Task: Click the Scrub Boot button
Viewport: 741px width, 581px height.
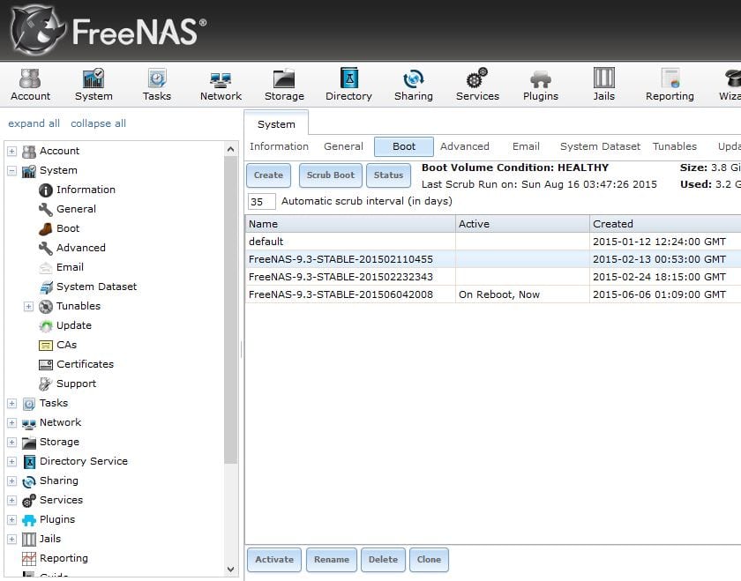Action: pos(330,175)
